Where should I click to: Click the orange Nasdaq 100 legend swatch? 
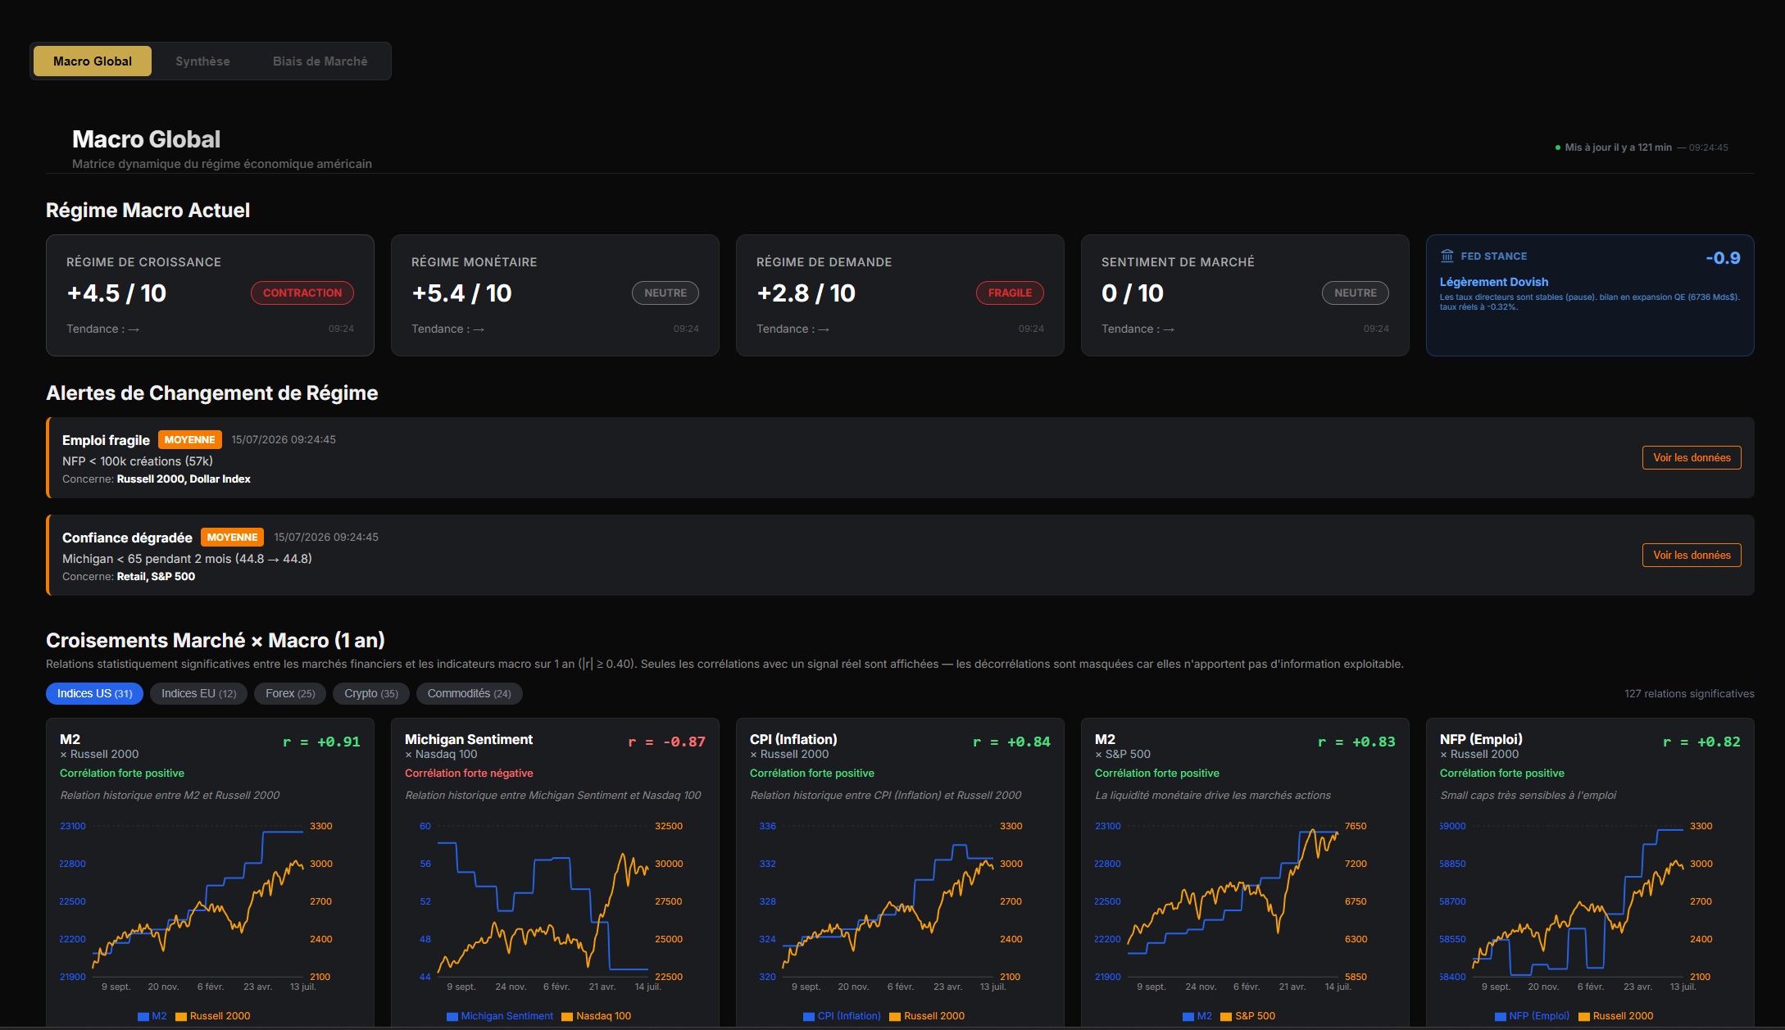pos(567,1017)
